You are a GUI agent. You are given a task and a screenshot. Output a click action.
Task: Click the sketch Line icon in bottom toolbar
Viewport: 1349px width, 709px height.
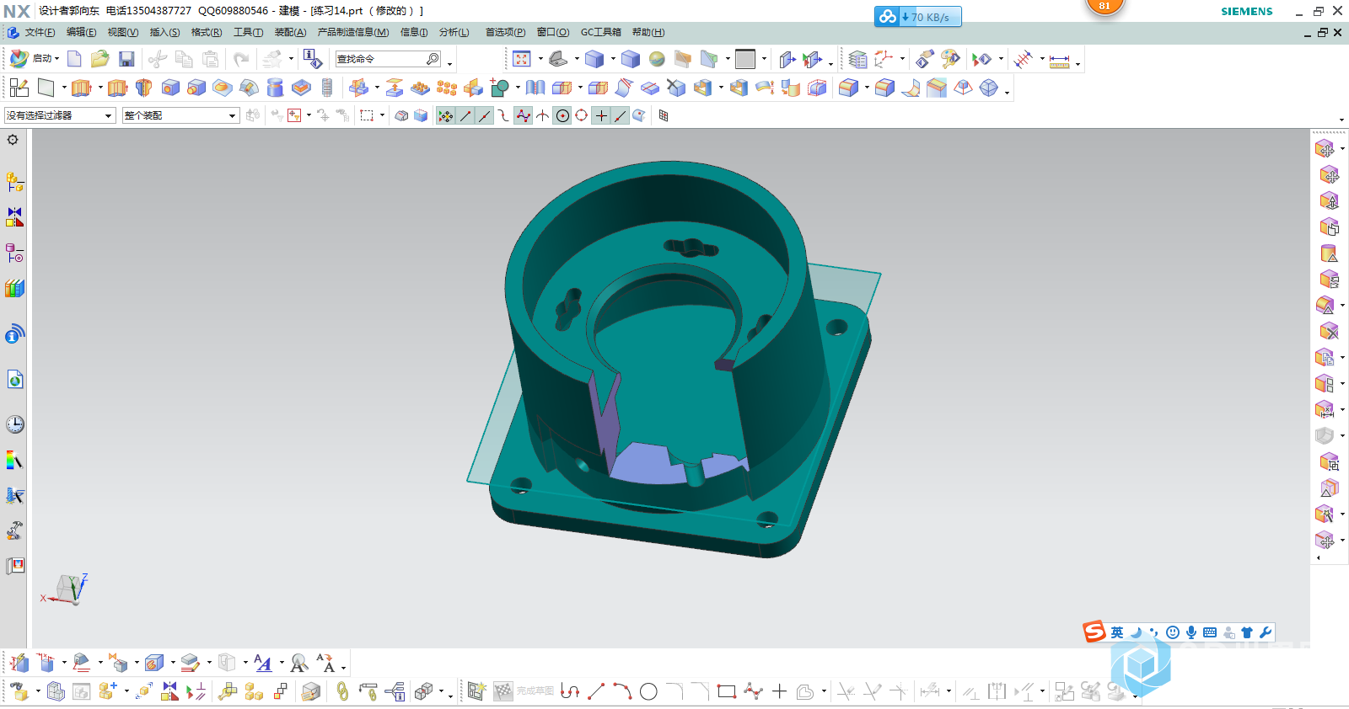click(x=596, y=691)
